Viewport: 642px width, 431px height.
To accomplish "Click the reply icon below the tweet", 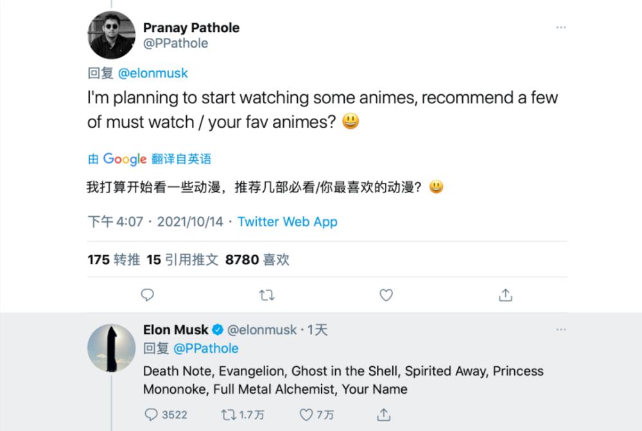I will tap(148, 294).
